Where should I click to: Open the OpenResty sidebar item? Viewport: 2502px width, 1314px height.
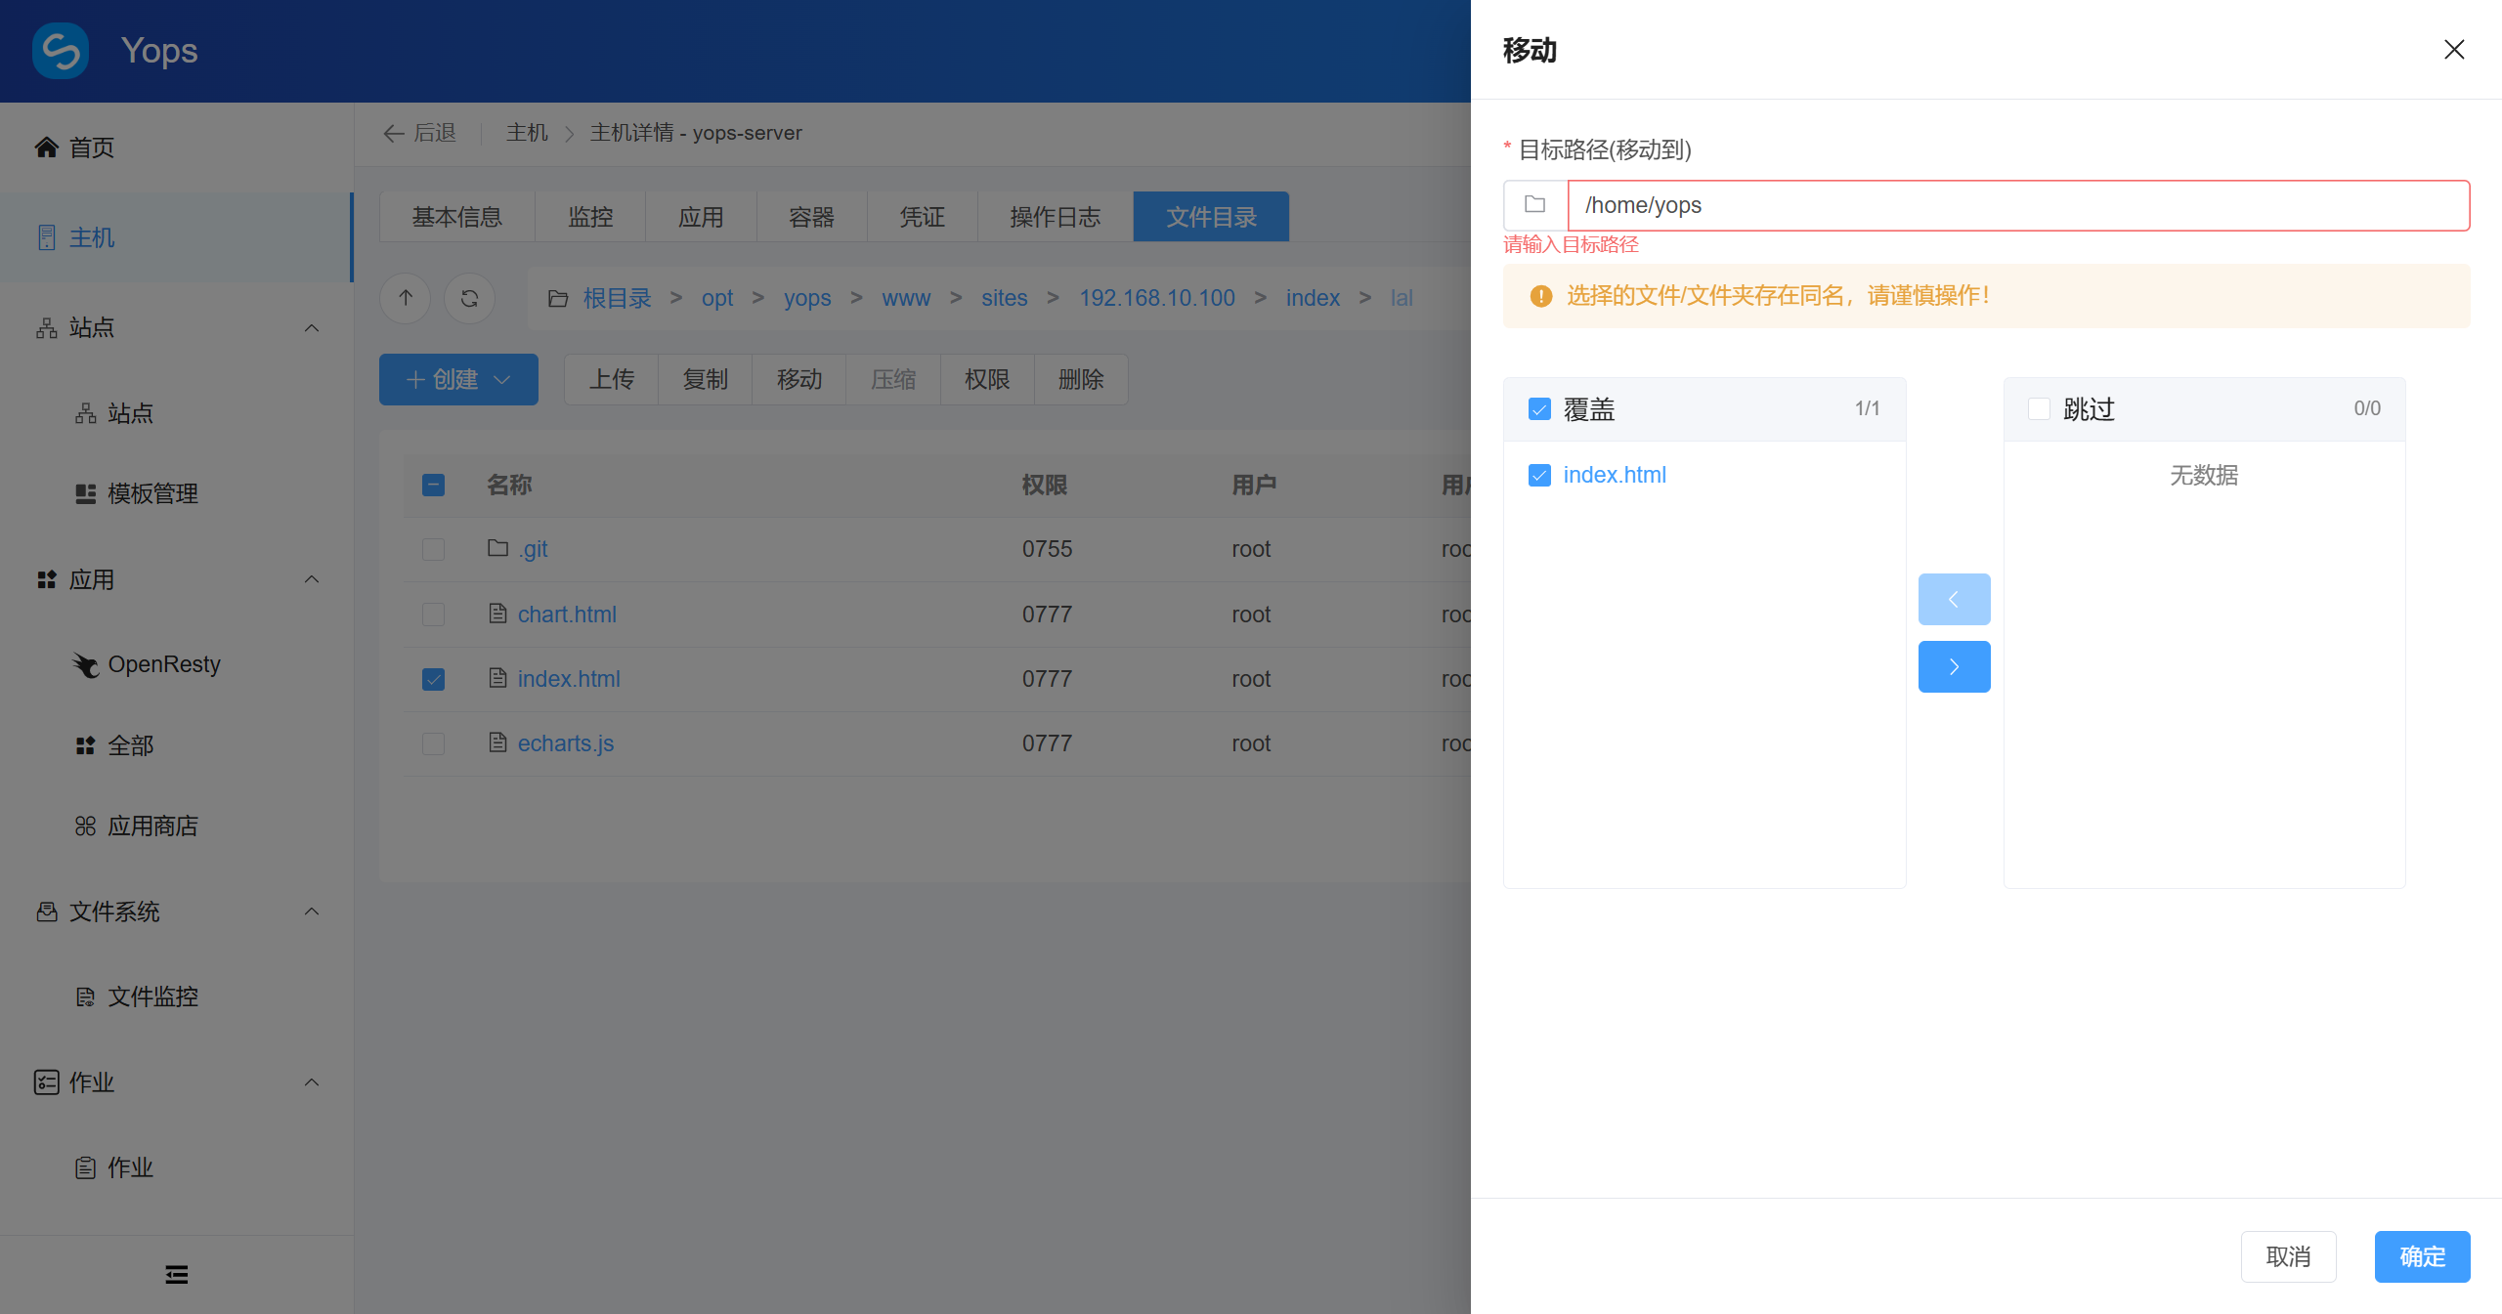click(163, 664)
